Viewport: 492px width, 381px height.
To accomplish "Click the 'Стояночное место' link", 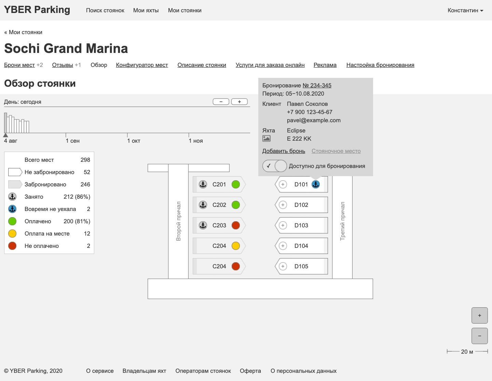I will tap(336, 151).
